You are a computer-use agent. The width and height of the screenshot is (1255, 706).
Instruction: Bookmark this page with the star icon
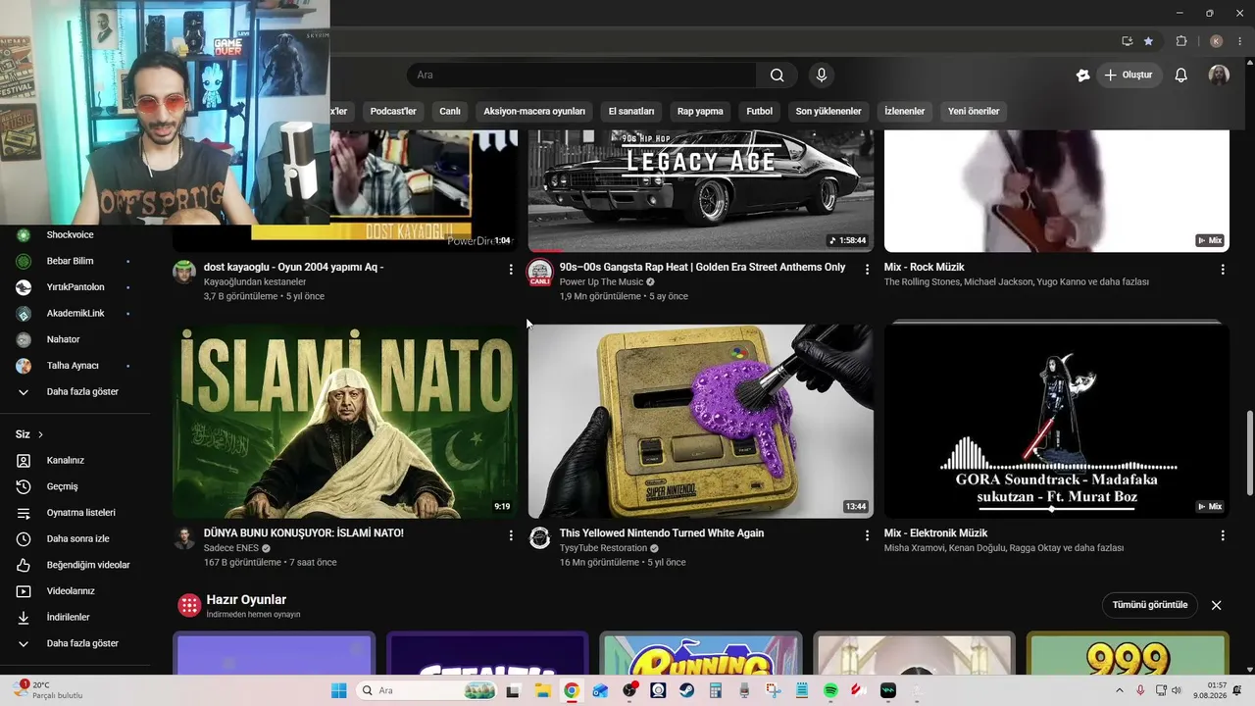[1148, 41]
